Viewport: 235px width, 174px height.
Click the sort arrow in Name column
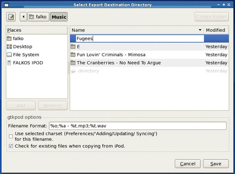(x=200, y=30)
